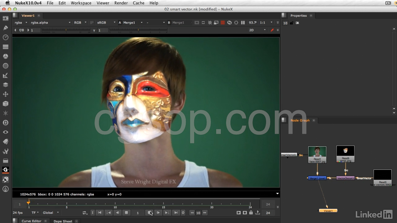Toggle the Y gamma button
The image size is (397, 223).
pos(94,30)
